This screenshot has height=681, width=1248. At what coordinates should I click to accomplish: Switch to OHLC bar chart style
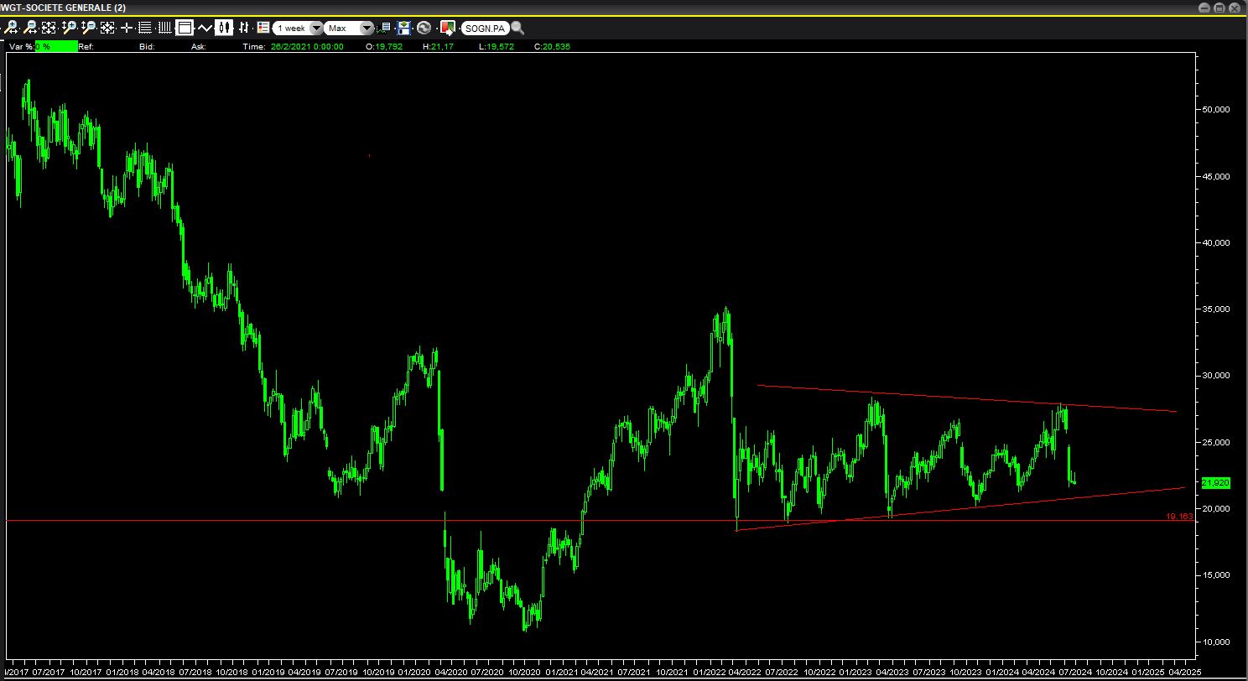coord(244,28)
